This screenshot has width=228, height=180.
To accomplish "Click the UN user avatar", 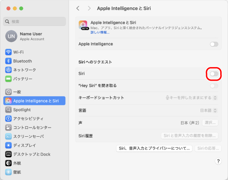I will (11, 36).
